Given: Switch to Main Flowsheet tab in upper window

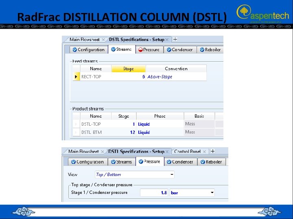Looking at the screenshot, I should 85,39.
